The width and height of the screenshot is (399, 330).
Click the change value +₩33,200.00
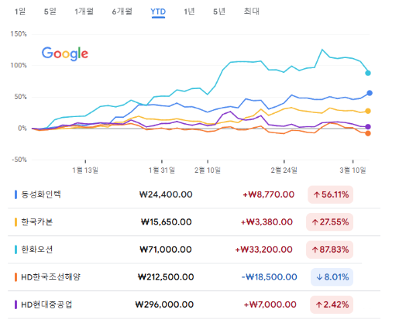coord(263,249)
